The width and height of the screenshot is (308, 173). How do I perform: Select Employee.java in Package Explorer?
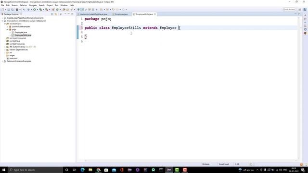(x=21, y=32)
